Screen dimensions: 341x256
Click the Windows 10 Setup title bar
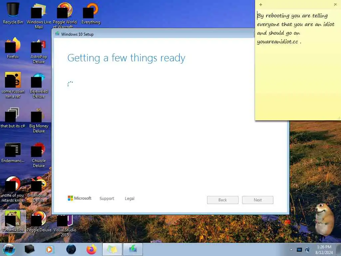coord(153,34)
